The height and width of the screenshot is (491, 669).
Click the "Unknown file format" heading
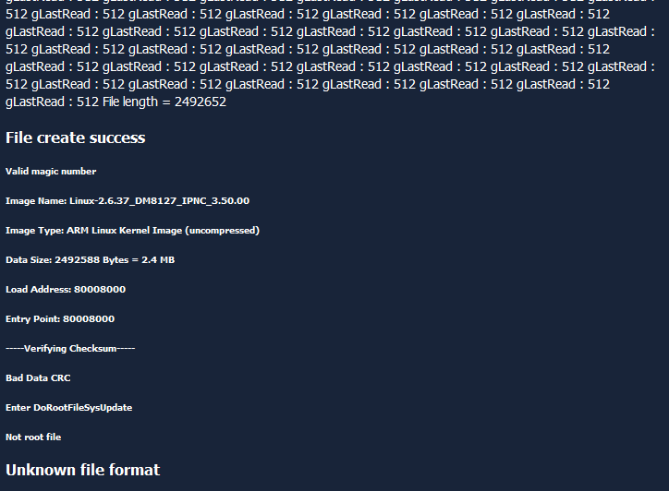[82, 470]
